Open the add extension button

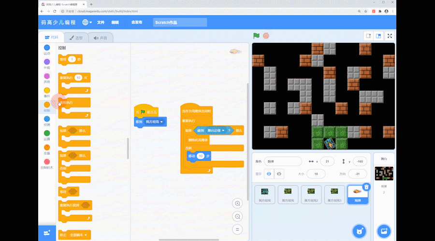pyautogui.click(x=47, y=233)
